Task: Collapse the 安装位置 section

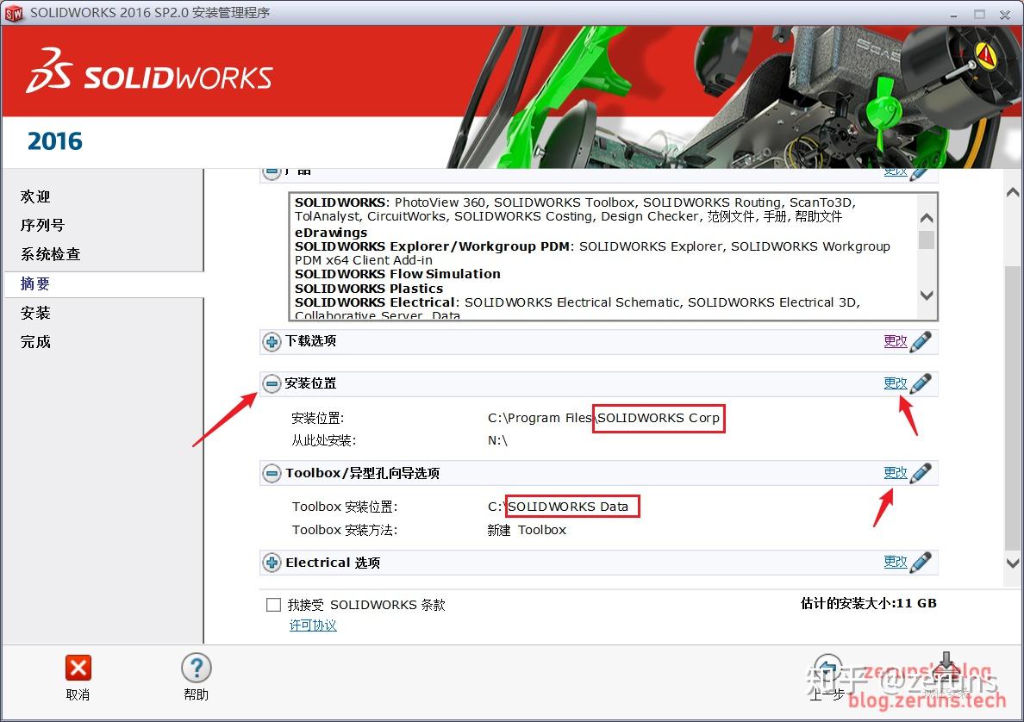Action: (271, 383)
